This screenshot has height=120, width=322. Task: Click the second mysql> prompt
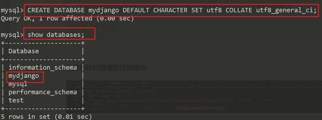12,35
